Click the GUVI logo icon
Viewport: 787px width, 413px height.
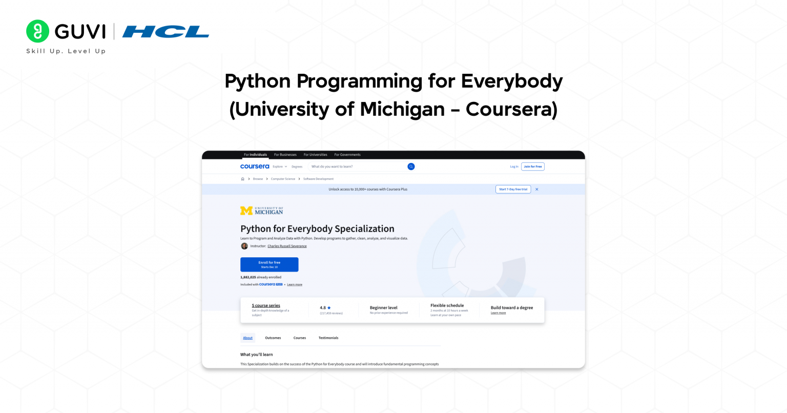37,31
